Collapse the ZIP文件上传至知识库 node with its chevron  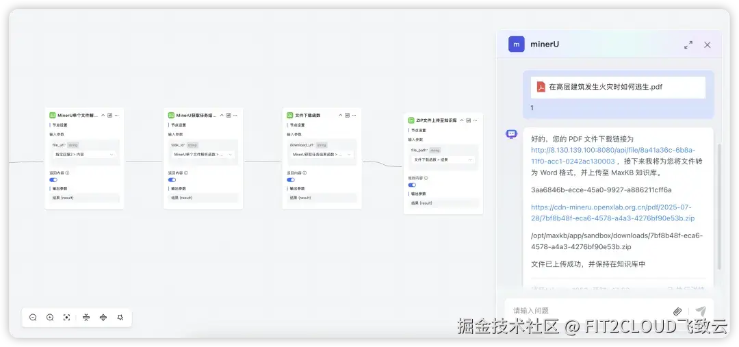462,120
